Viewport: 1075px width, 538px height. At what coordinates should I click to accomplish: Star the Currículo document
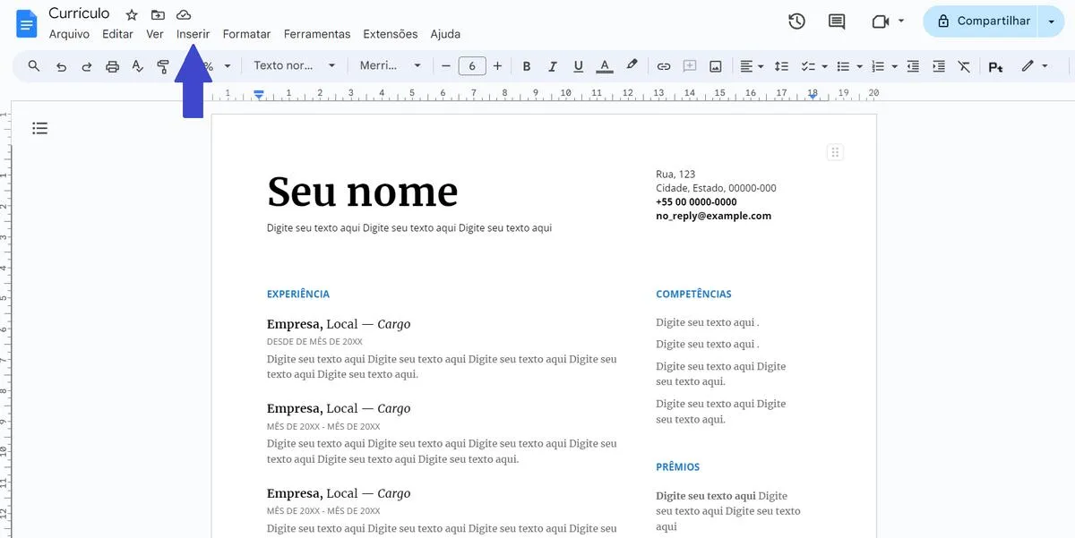[x=131, y=14]
